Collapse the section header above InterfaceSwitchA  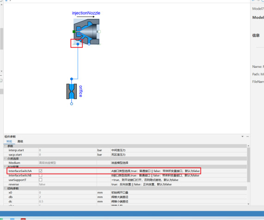(x=5, y=166)
